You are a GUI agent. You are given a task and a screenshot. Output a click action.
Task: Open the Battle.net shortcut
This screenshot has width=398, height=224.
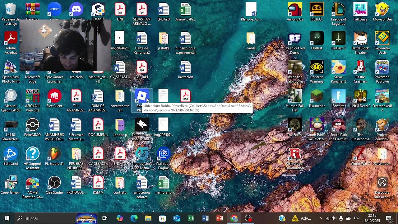[11, 156]
